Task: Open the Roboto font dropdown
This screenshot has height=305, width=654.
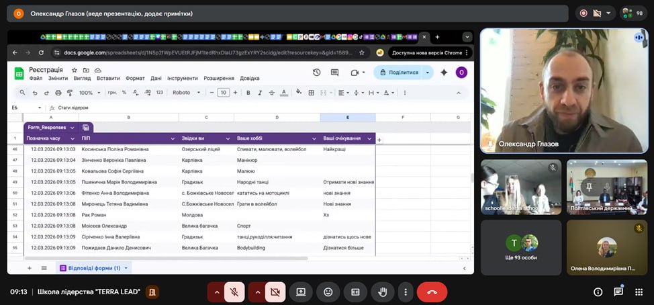Action: click(186, 93)
